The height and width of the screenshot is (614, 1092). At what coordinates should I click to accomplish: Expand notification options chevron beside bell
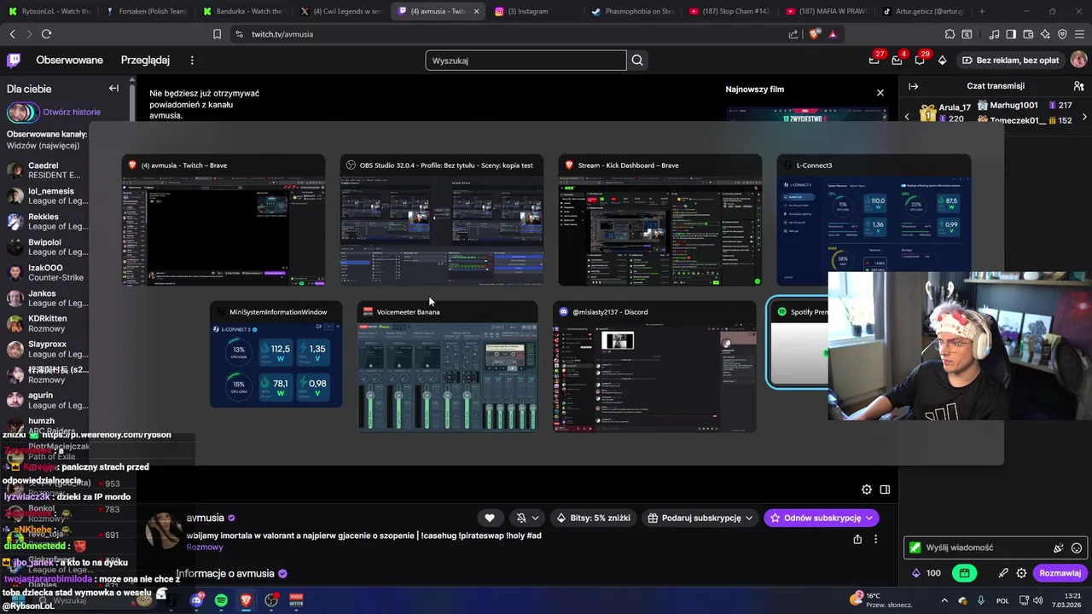pos(535,518)
